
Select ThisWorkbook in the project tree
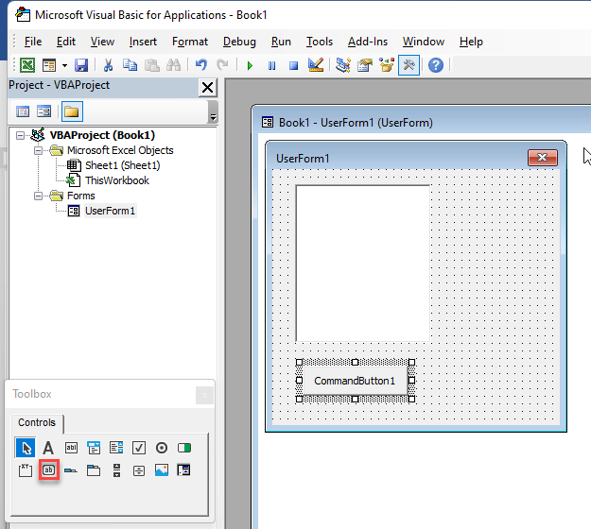[117, 180]
